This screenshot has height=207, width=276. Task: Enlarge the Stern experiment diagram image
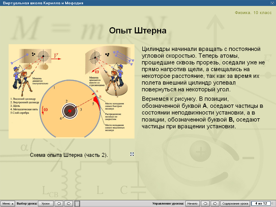[71, 91]
